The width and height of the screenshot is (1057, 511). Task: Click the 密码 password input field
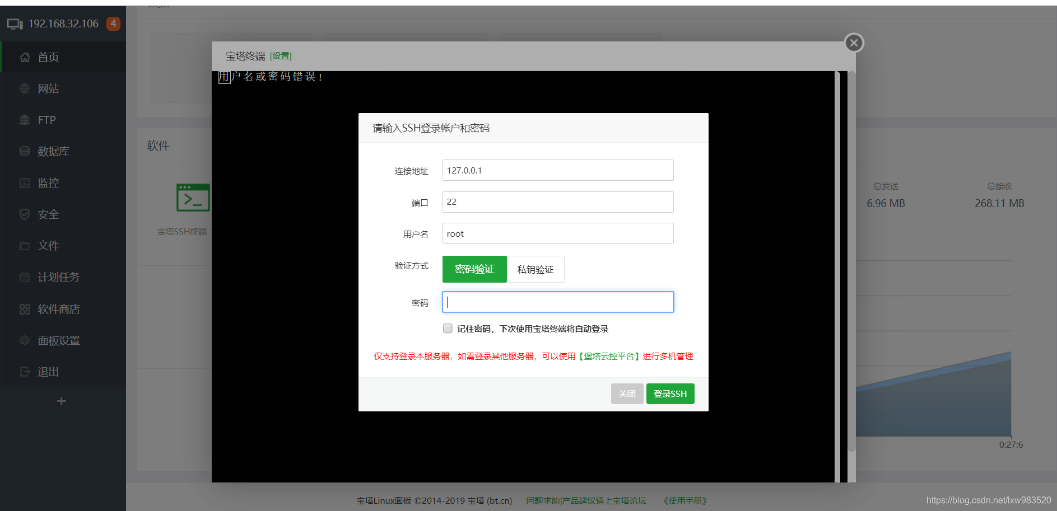(557, 302)
